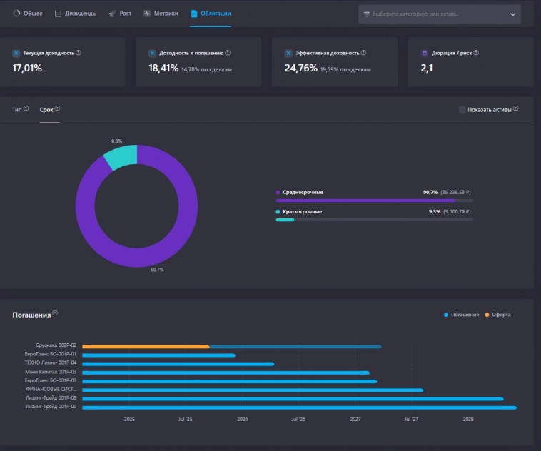This screenshot has height=451, width=541.
Task: Click the teal segment of the donut chart
Action: tap(118, 157)
